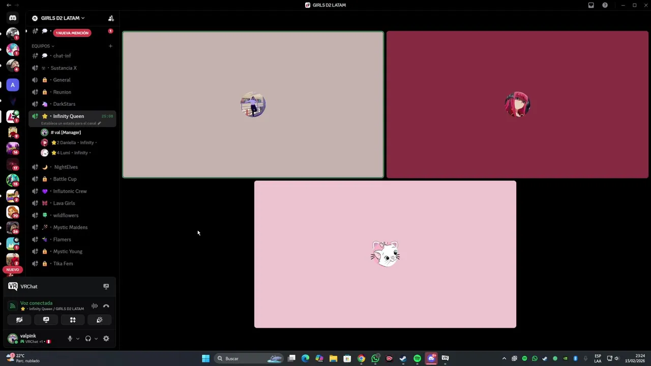Open Steam from the taskbar
Image resolution: width=651 pixels, height=366 pixels.
point(403,358)
